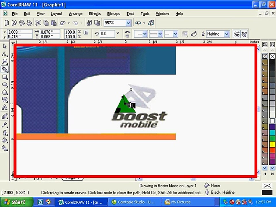Open the Fill tool flyout
276x207 pixels.
click(5, 140)
